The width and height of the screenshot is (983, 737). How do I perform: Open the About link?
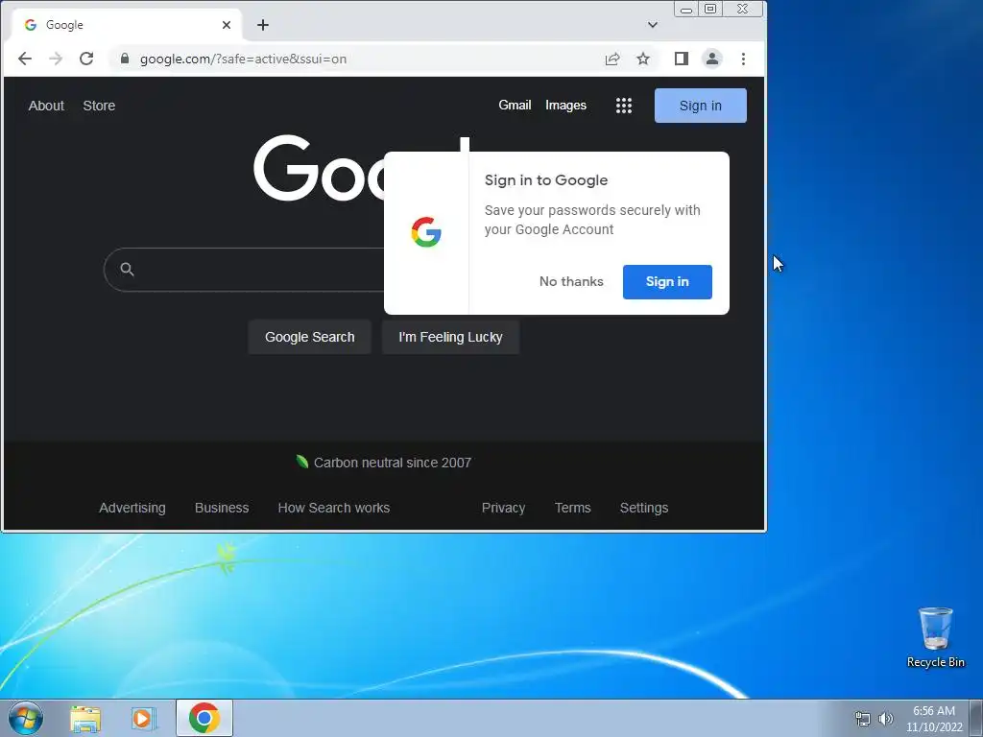tap(46, 106)
